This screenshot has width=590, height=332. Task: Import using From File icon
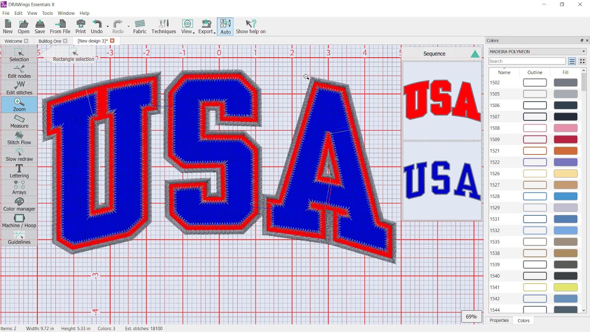pos(60,27)
